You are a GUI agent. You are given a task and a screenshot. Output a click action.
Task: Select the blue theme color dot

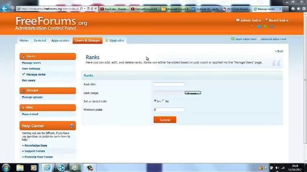(x=259, y=27)
